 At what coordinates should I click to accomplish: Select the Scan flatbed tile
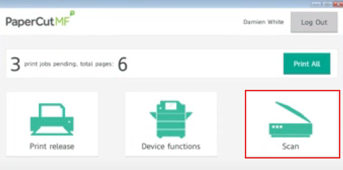pos(292,124)
